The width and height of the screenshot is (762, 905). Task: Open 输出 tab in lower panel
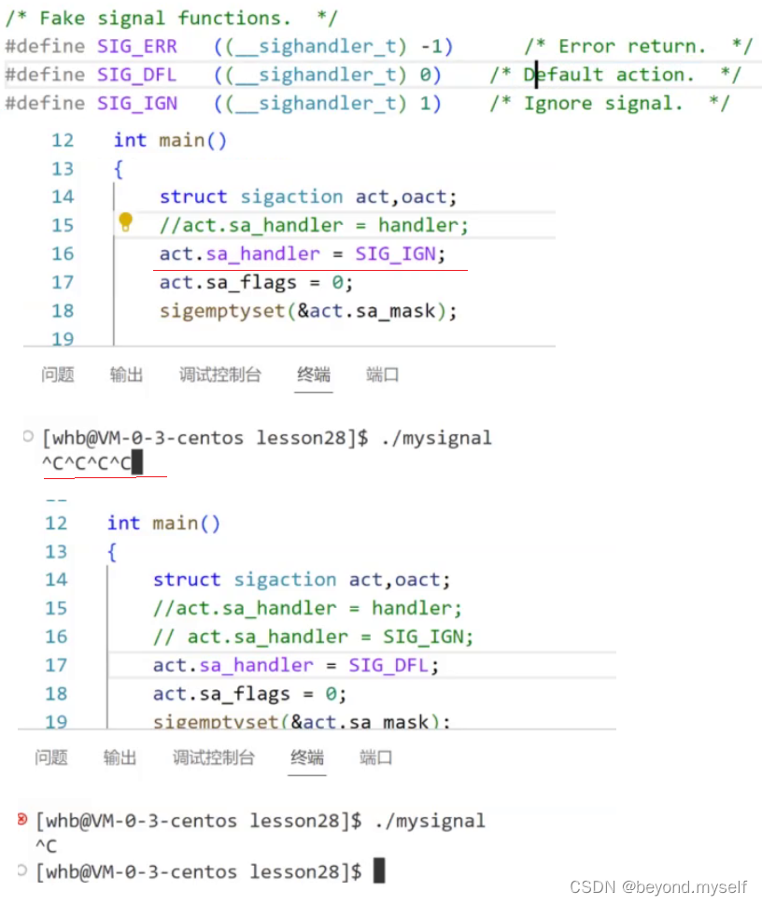click(120, 757)
